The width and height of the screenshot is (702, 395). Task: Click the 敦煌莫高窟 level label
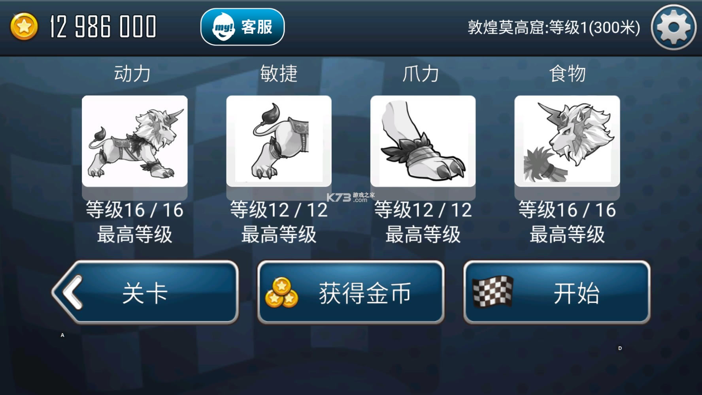pos(554,28)
